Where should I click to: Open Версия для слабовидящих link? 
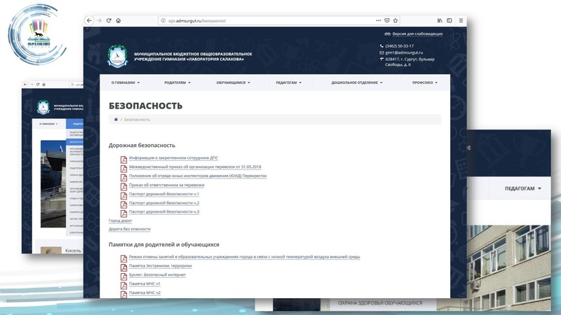point(417,34)
